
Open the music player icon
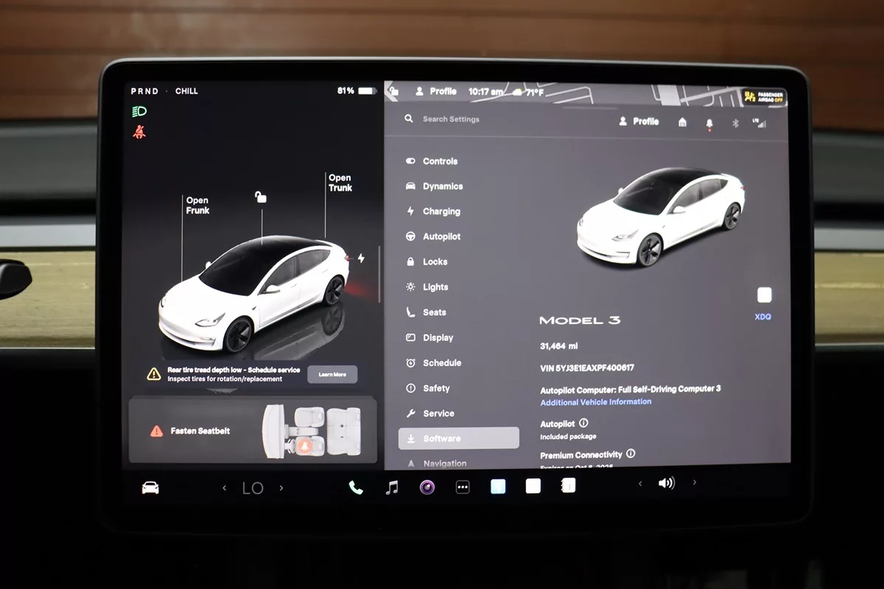pyautogui.click(x=392, y=487)
